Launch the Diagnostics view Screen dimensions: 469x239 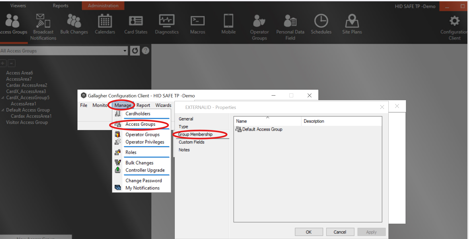(167, 24)
